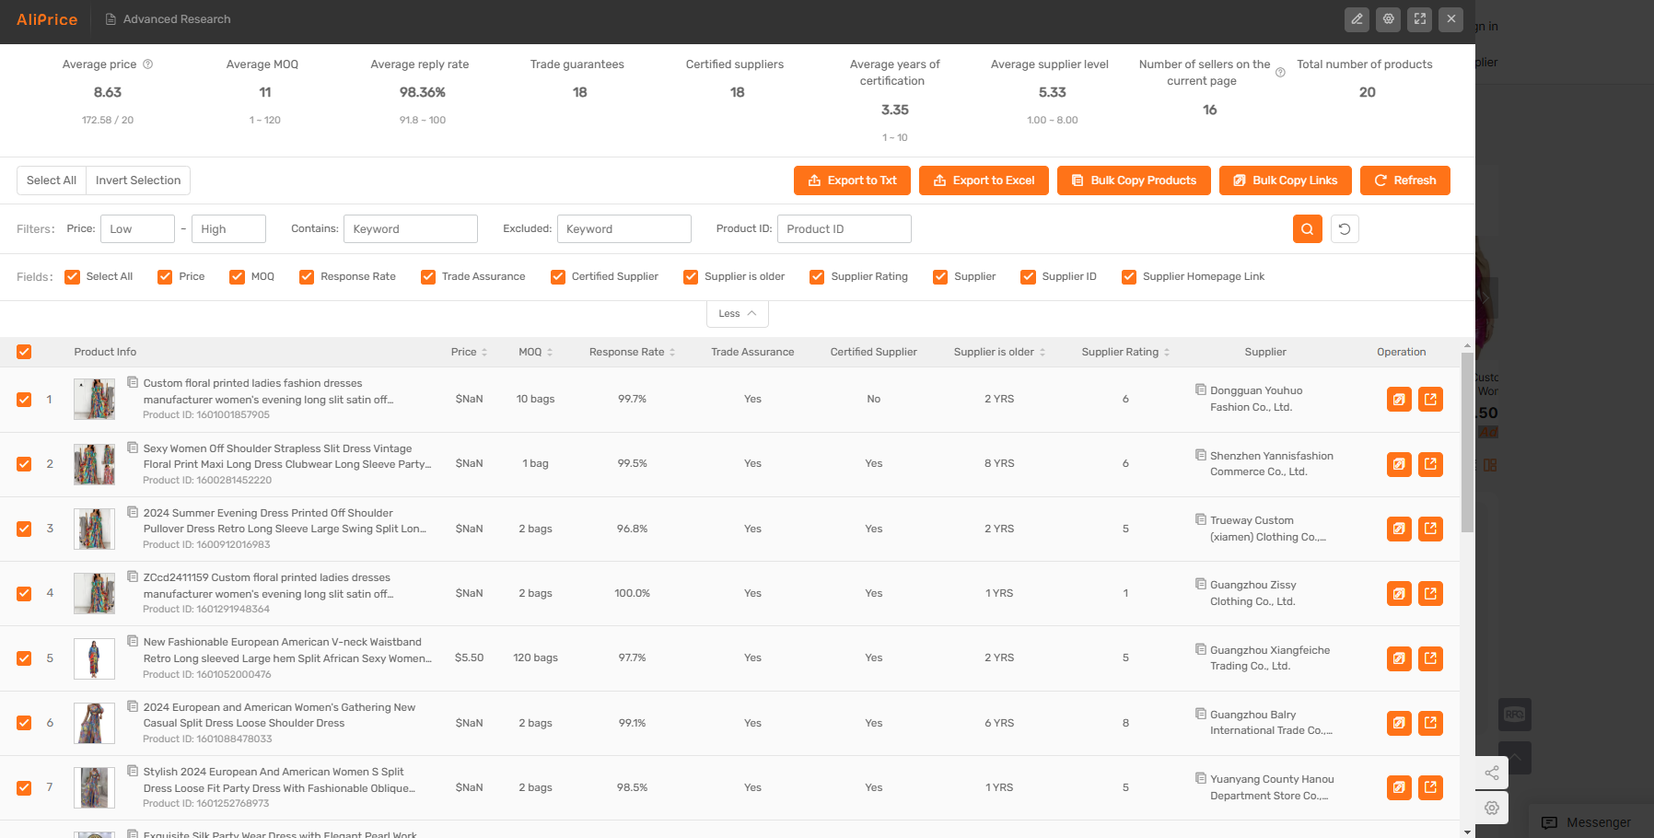This screenshot has height=838, width=1654.
Task: Copy product in the Yuanyang County Hanou row
Action: tap(1399, 787)
